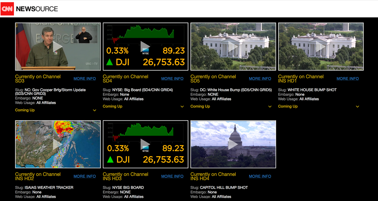Play the White House Bump video on SD5
This screenshot has width=378, height=201.
click(x=233, y=47)
